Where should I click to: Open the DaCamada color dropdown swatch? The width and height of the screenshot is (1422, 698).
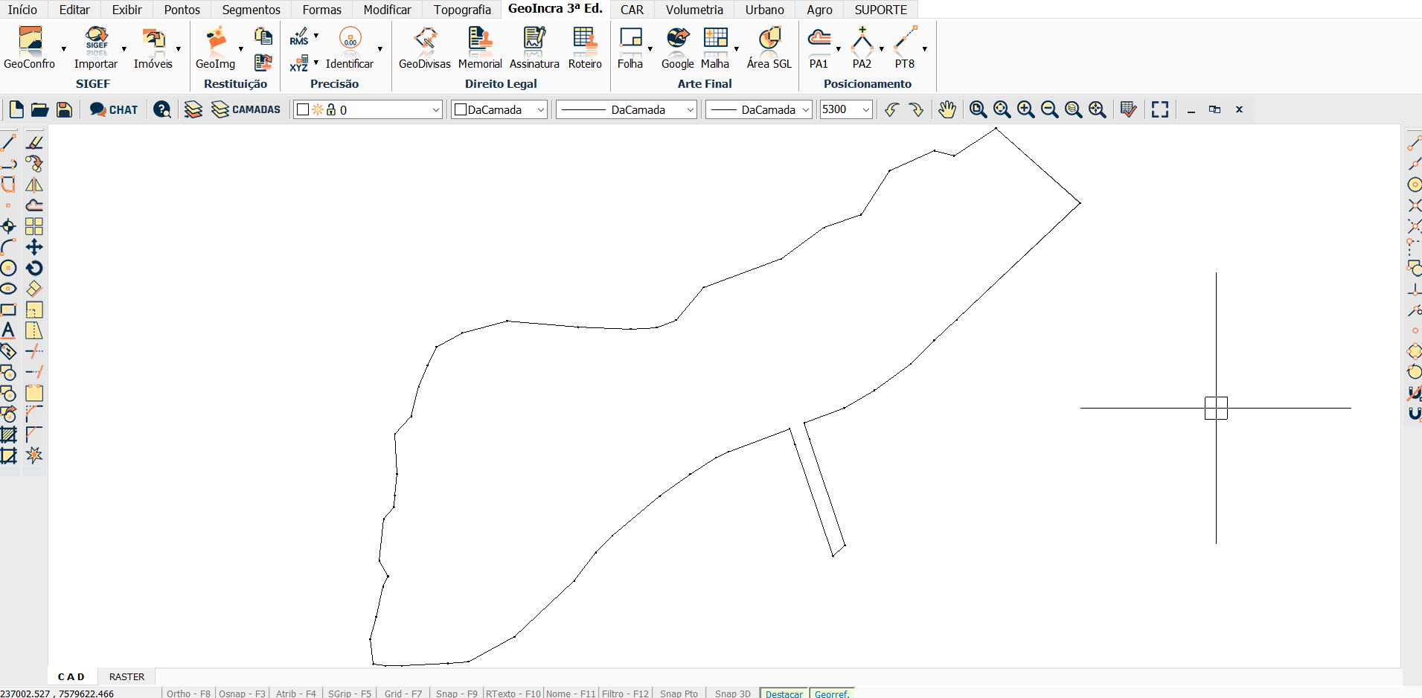499,110
